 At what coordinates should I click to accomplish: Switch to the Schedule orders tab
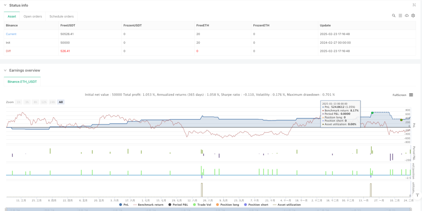click(62, 17)
